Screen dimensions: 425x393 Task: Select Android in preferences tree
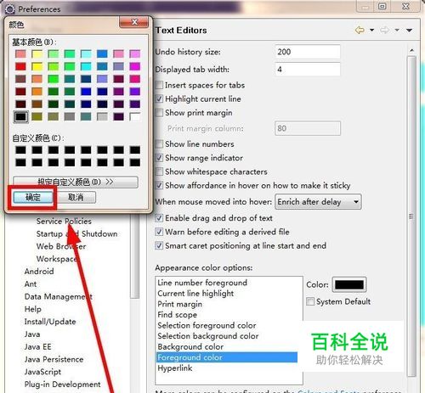click(x=39, y=272)
